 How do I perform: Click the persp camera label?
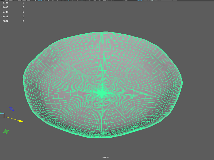tap(106, 157)
